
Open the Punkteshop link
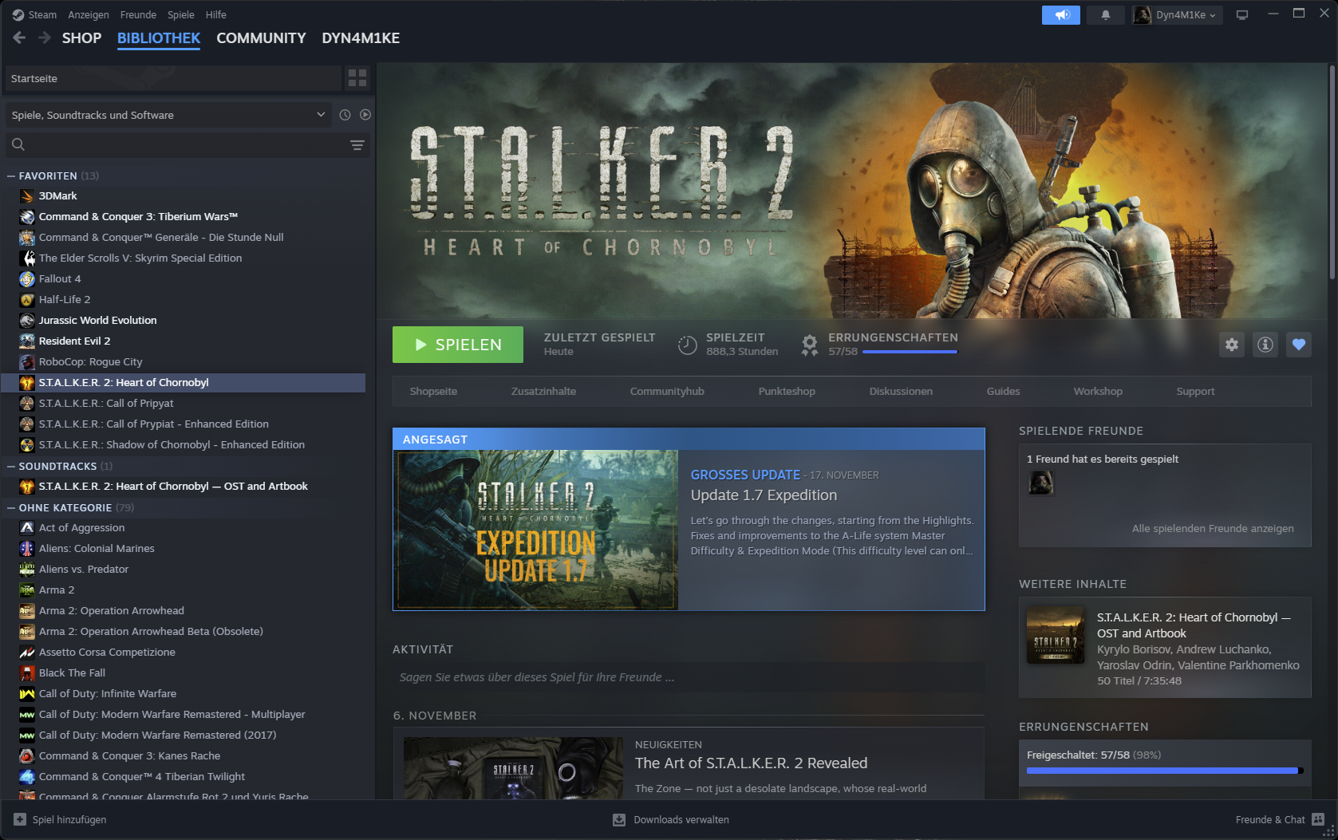click(x=787, y=392)
